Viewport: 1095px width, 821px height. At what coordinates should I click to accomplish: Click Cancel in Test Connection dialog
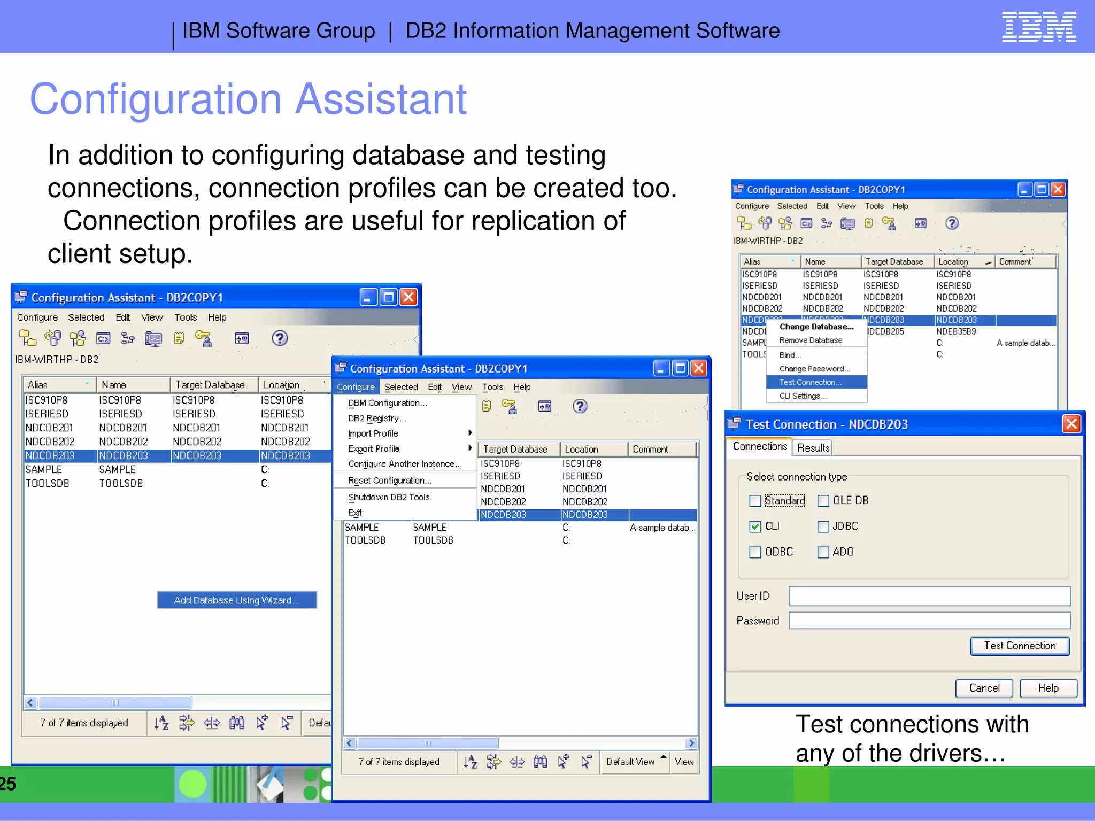click(984, 688)
